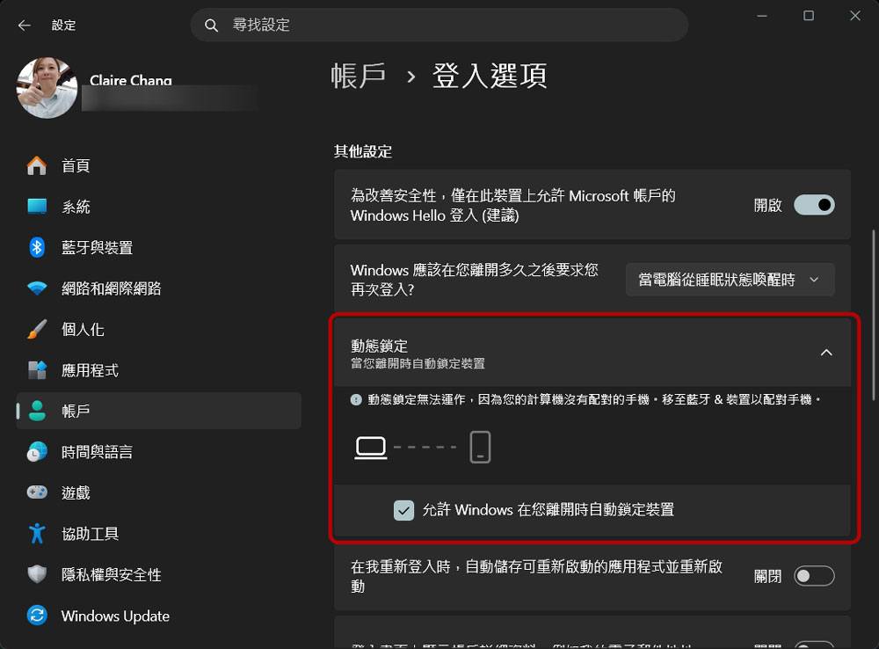This screenshot has width=879, height=649.
Task: Click the dynamic lock info warning icon
Action: [x=356, y=400]
